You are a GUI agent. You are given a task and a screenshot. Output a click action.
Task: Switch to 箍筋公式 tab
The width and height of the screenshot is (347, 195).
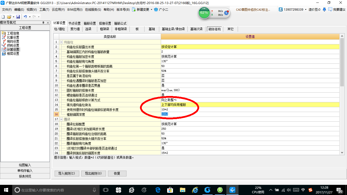coord(120,23)
